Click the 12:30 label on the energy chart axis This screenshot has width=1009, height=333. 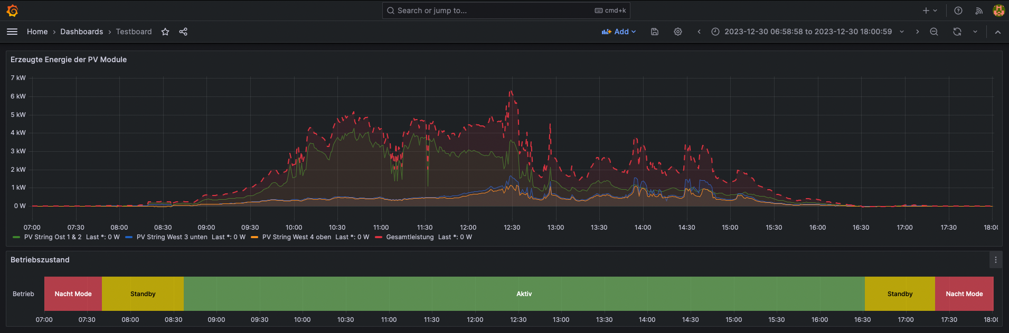(512, 228)
